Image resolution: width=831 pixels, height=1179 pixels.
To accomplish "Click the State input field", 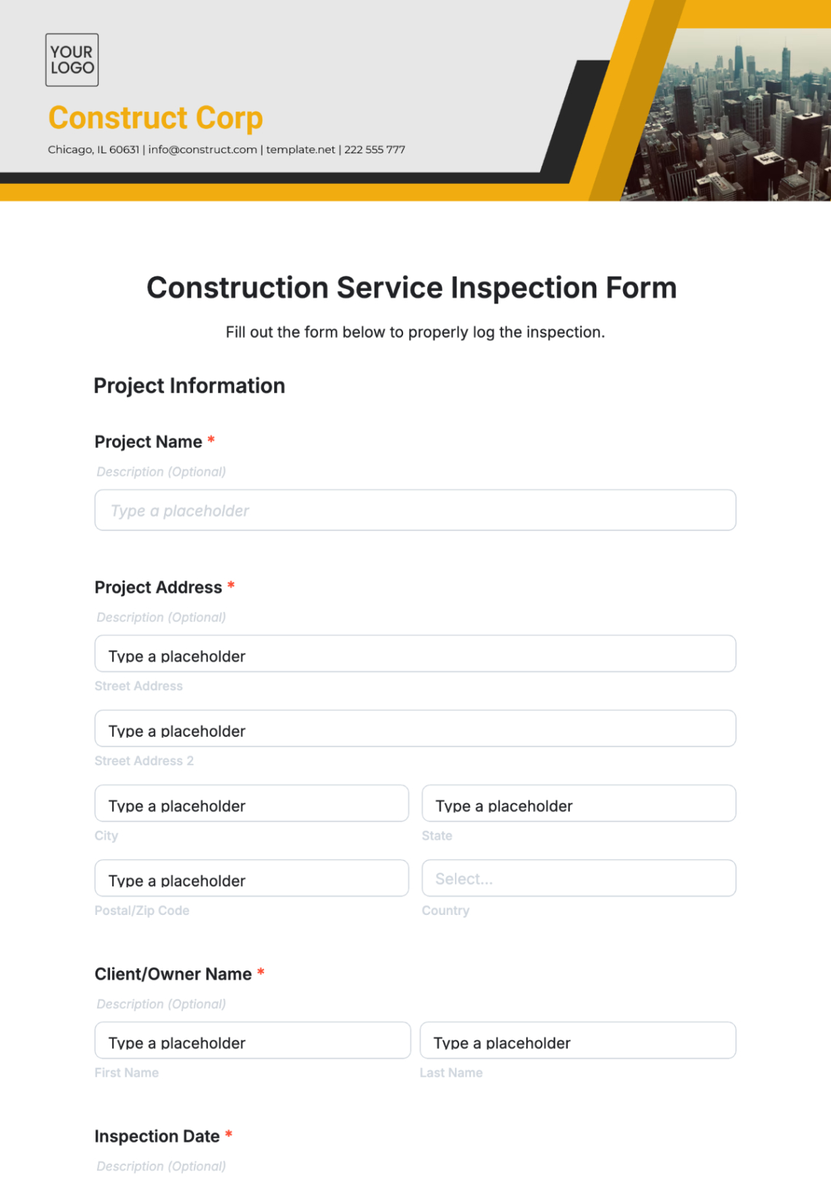I will click(x=579, y=803).
